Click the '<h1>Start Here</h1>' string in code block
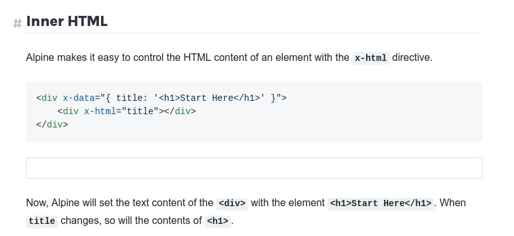The width and height of the screenshot is (514, 236). (x=209, y=98)
